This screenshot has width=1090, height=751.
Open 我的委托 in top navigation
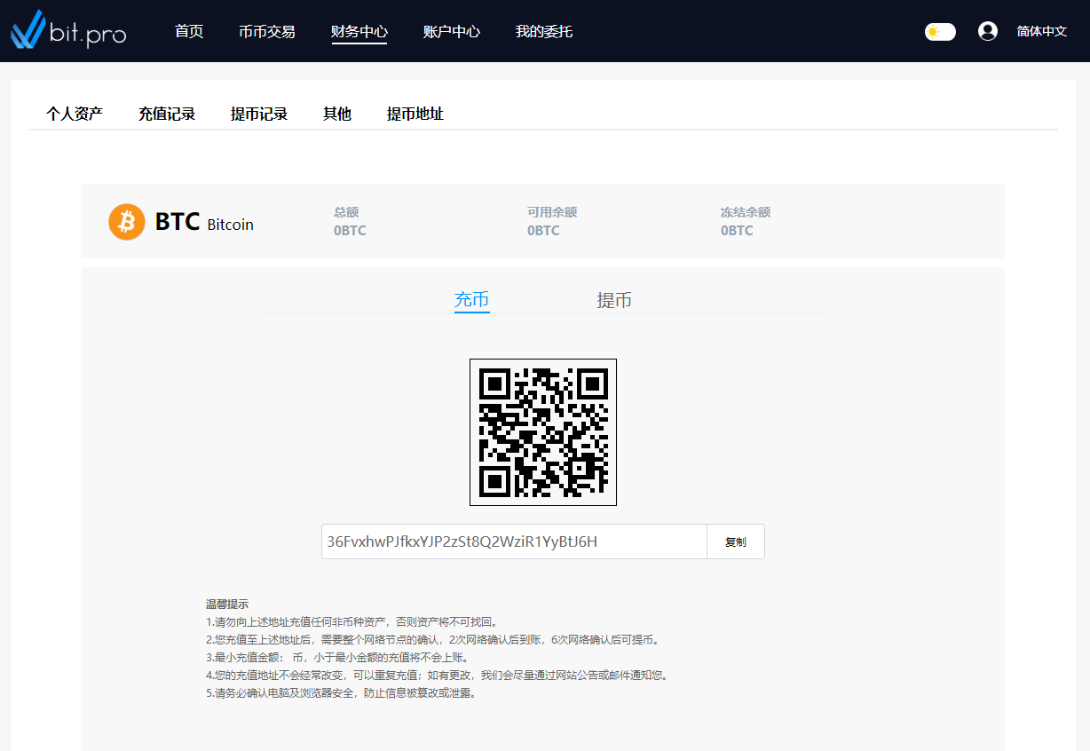pos(544,31)
